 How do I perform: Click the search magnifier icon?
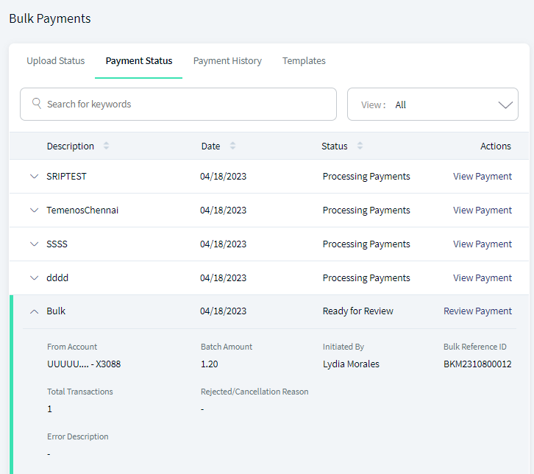coord(37,103)
